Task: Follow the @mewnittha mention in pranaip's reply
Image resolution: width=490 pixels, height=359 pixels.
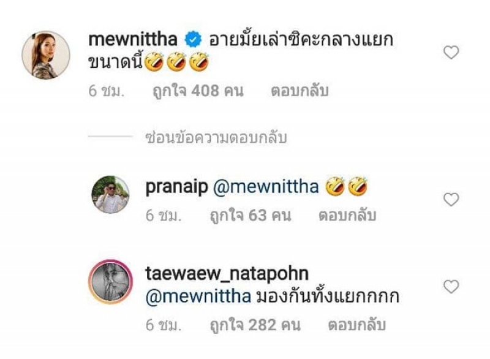Action: coord(266,187)
